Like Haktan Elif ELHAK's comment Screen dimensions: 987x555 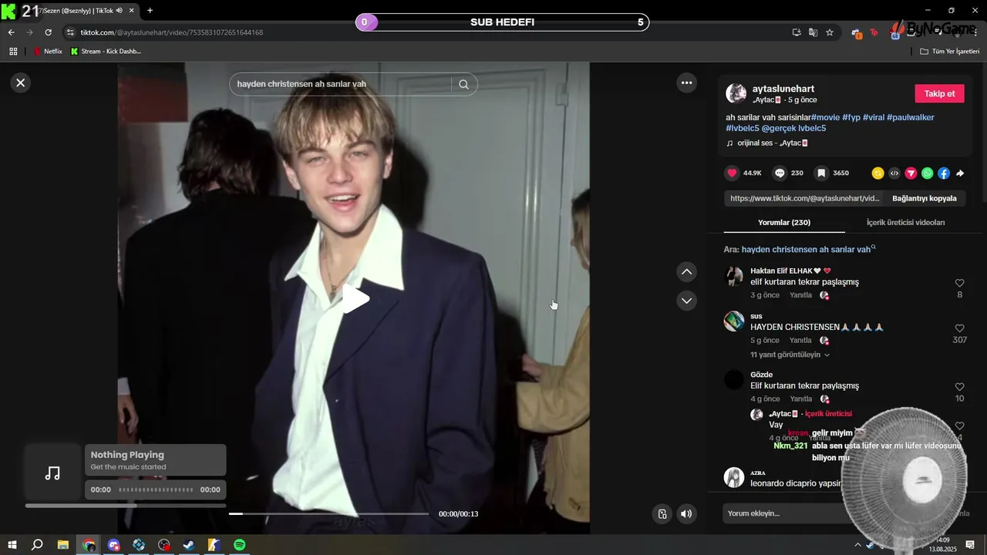click(959, 283)
